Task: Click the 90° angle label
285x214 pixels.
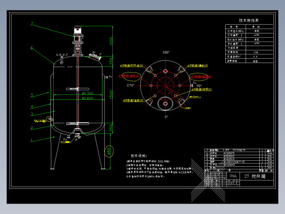Action: pyautogui.click(x=199, y=86)
